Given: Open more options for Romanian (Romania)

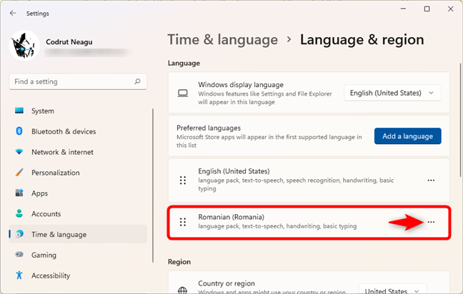Looking at the screenshot, I should pos(431,222).
